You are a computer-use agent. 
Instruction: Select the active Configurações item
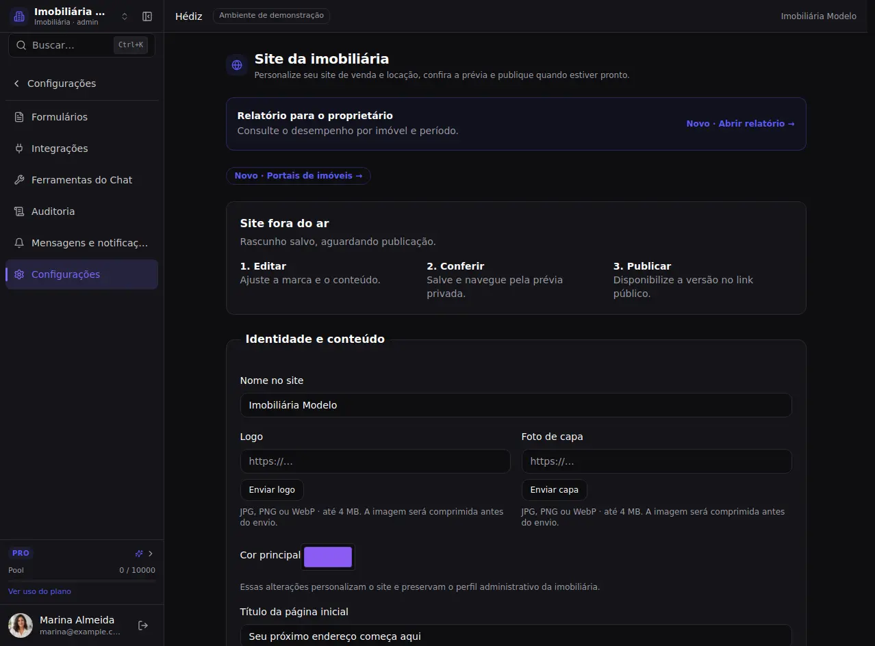[x=81, y=274]
